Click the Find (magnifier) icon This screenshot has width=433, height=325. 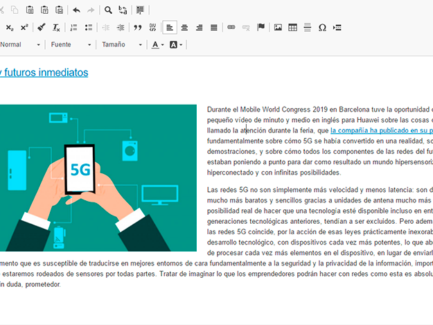(108, 10)
